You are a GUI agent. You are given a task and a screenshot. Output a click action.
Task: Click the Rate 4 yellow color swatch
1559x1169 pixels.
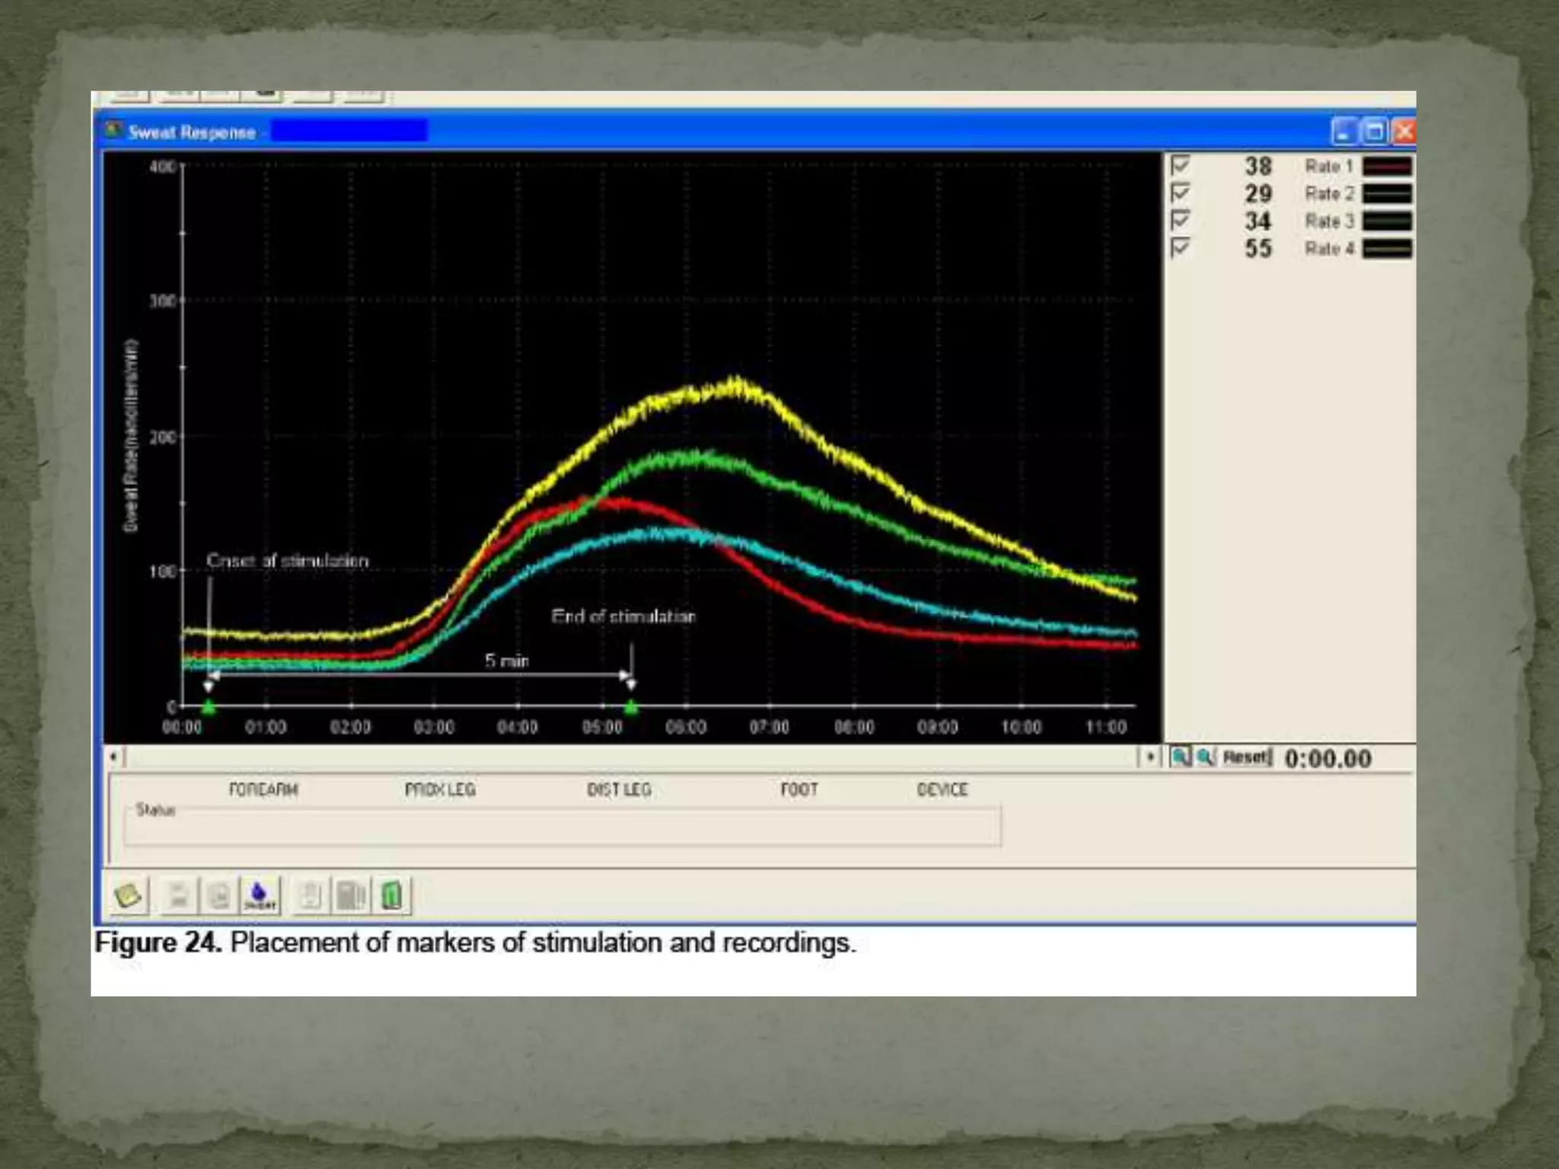(x=1387, y=249)
